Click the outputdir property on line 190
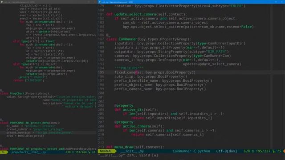Image resolution: width=285 pixels, height=160 pixels. [124, 52]
